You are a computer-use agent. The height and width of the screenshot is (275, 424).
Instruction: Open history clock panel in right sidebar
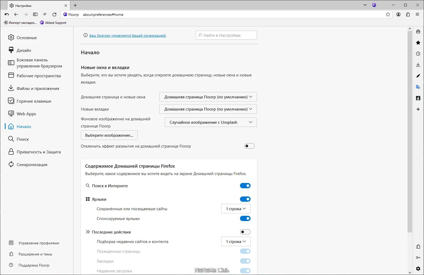point(418,54)
